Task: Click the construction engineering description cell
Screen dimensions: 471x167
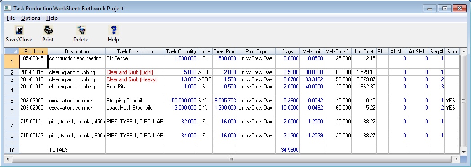Action: (x=76, y=62)
